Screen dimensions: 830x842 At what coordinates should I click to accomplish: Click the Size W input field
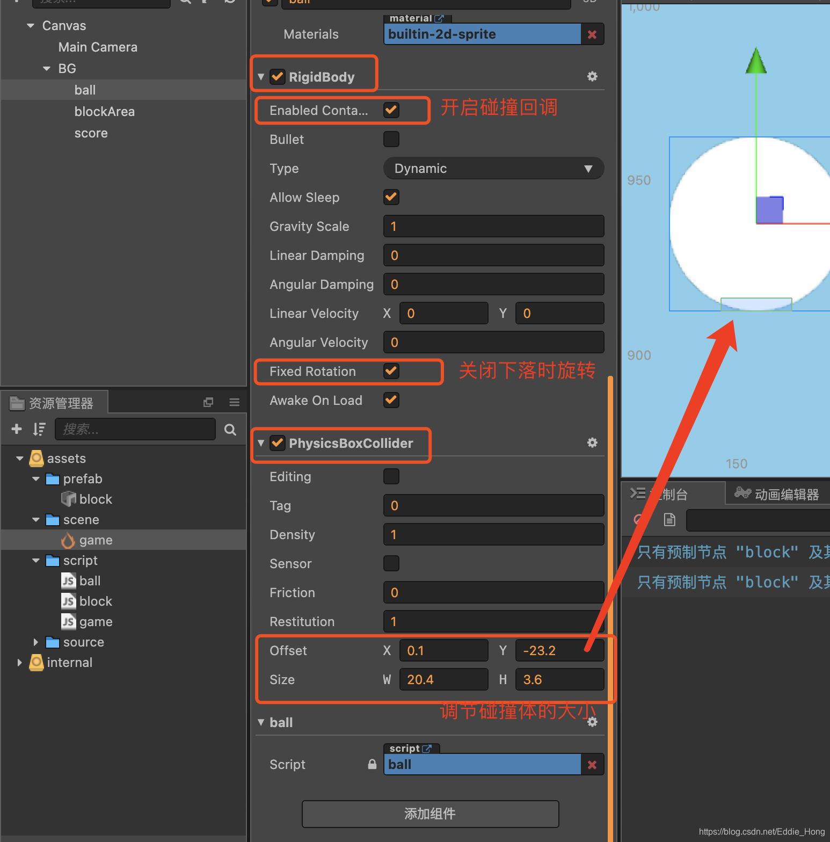click(x=443, y=679)
